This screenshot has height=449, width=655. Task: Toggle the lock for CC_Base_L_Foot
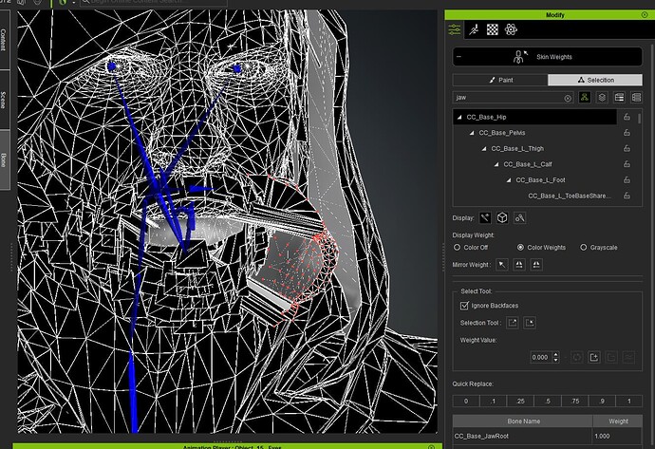pos(627,180)
